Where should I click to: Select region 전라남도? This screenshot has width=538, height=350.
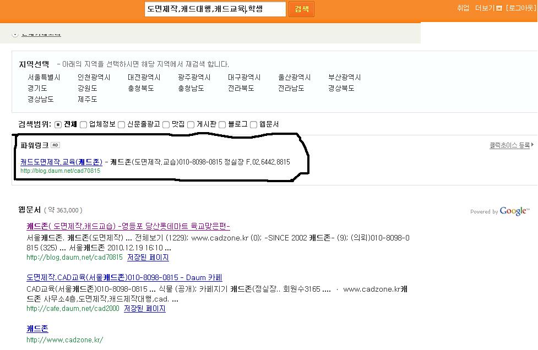291,89
